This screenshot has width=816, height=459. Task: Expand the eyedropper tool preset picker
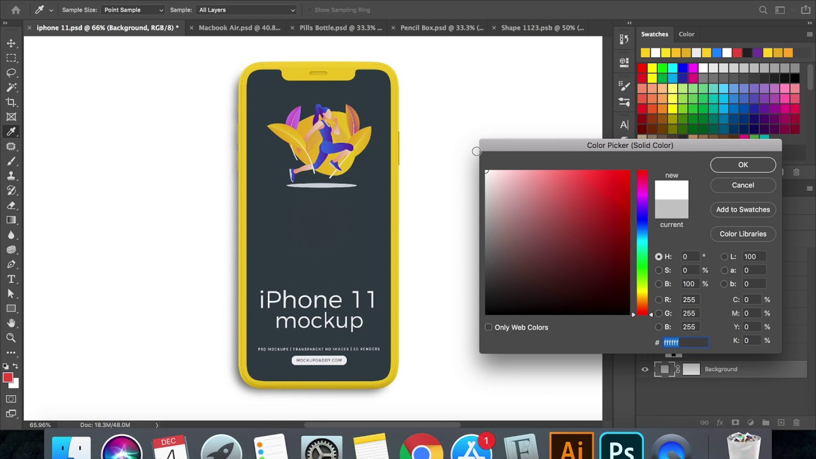click(51, 10)
